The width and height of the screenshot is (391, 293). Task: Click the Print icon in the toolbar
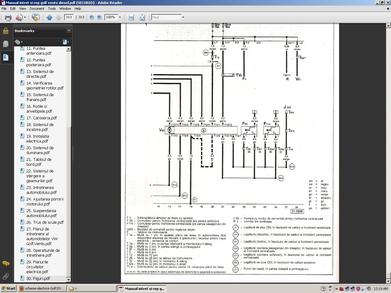(x=8, y=17)
